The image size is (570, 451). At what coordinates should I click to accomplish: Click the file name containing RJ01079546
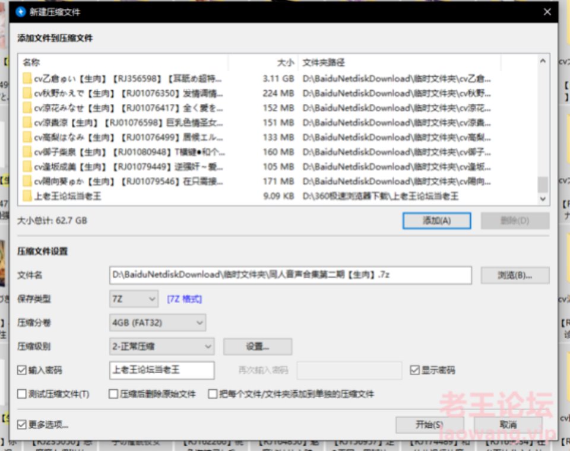pyautogui.click(x=128, y=182)
